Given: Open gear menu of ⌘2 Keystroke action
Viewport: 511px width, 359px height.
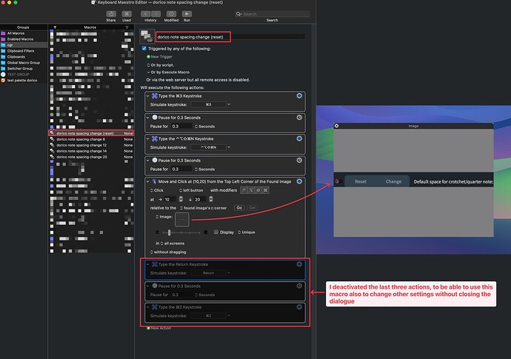Looking at the screenshot, I should pyautogui.click(x=299, y=307).
